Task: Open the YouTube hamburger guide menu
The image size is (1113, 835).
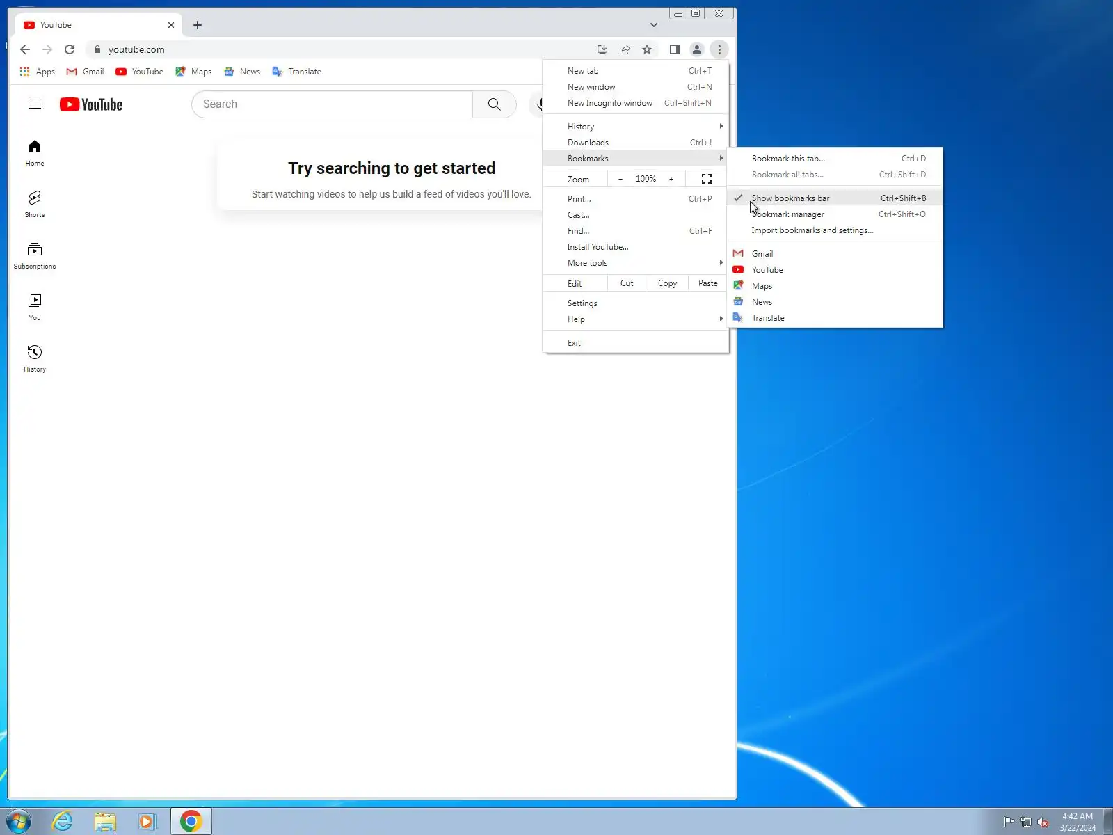Action: [x=35, y=104]
